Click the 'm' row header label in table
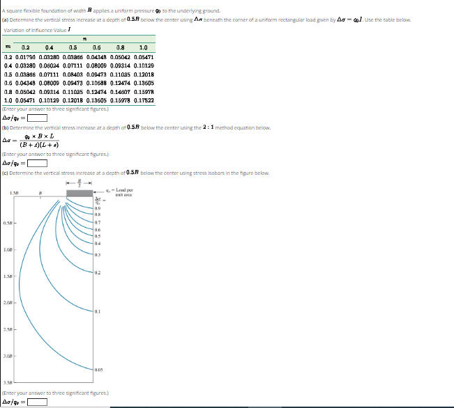The image size is (454, 408). tap(8, 47)
